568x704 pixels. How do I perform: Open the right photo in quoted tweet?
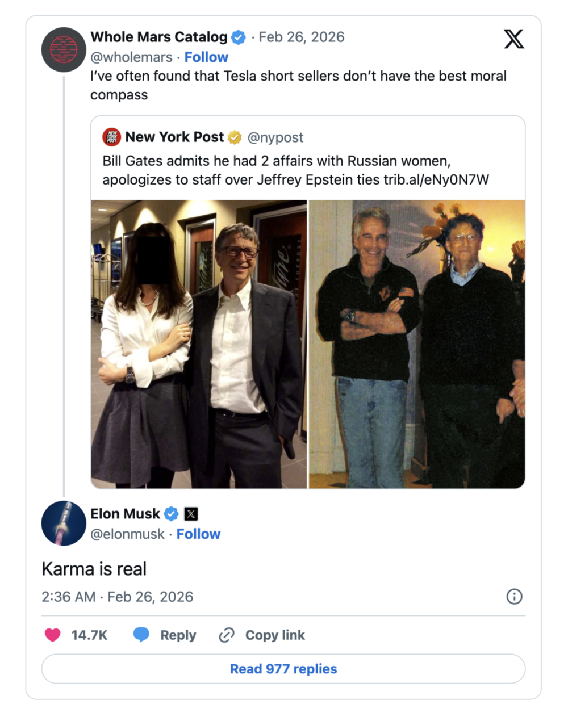[x=417, y=344]
